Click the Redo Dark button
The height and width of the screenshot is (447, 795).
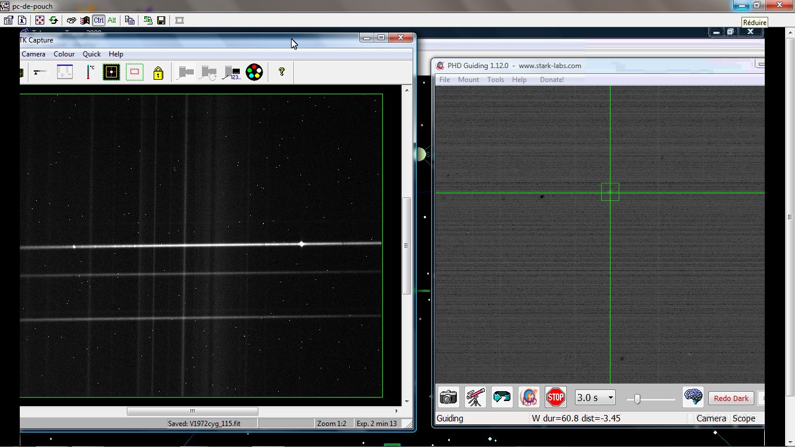[x=731, y=399]
